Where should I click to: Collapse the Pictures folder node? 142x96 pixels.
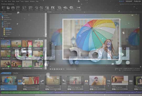1,27
